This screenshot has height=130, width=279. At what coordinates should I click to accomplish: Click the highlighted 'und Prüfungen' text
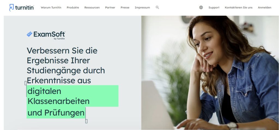coord(56,113)
